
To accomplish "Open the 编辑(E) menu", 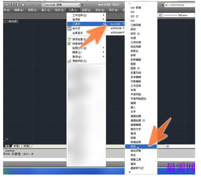I will coord(19,10).
